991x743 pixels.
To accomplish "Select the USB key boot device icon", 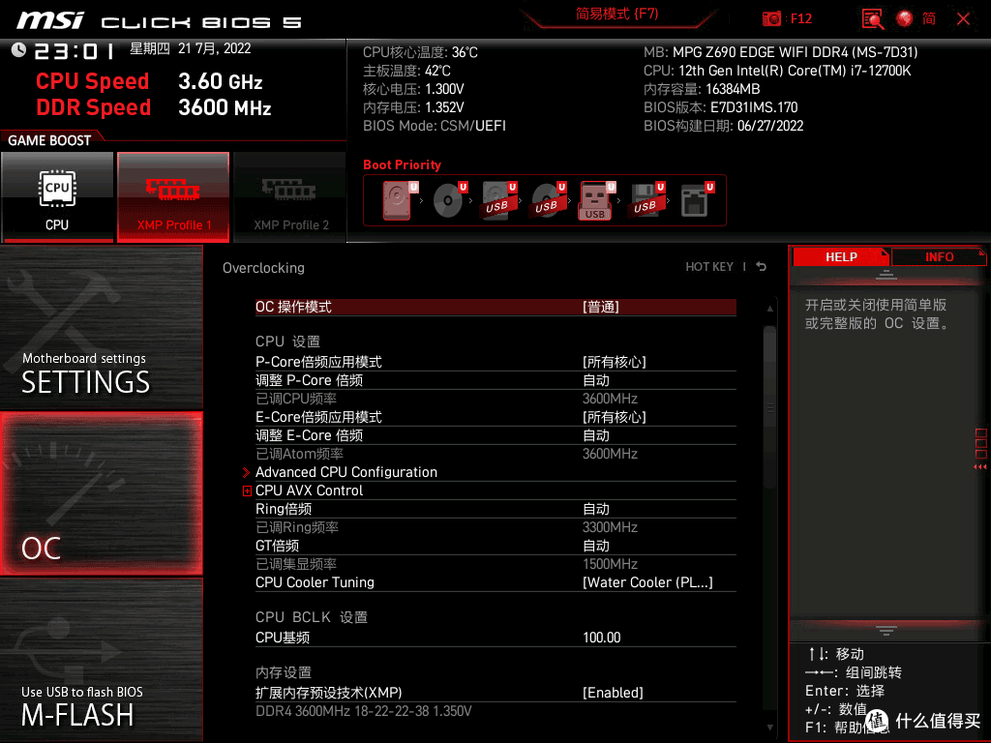I will 596,200.
